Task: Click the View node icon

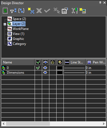Action: [x=10, y=34]
